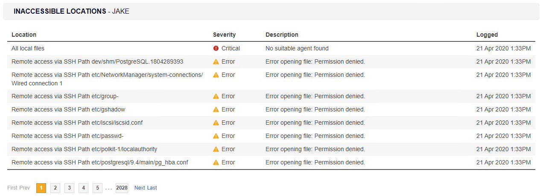Click warning icon in iscsid.conf row
Image resolution: width=543 pixels, height=196 pixels.
(x=216, y=123)
